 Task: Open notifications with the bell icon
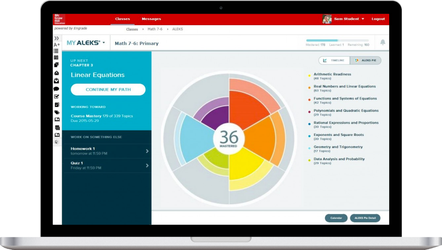tap(383, 42)
